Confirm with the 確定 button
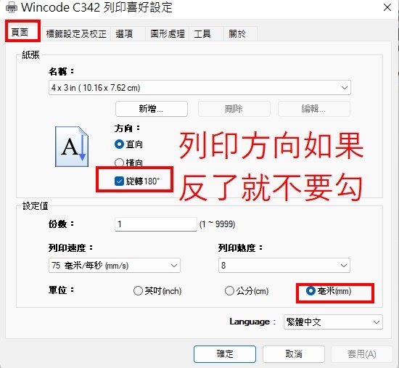The width and height of the screenshot is (399, 368). pos(225,353)
